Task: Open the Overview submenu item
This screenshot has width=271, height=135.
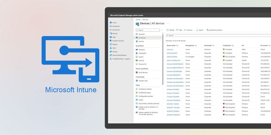Action: tap(140, 34)
